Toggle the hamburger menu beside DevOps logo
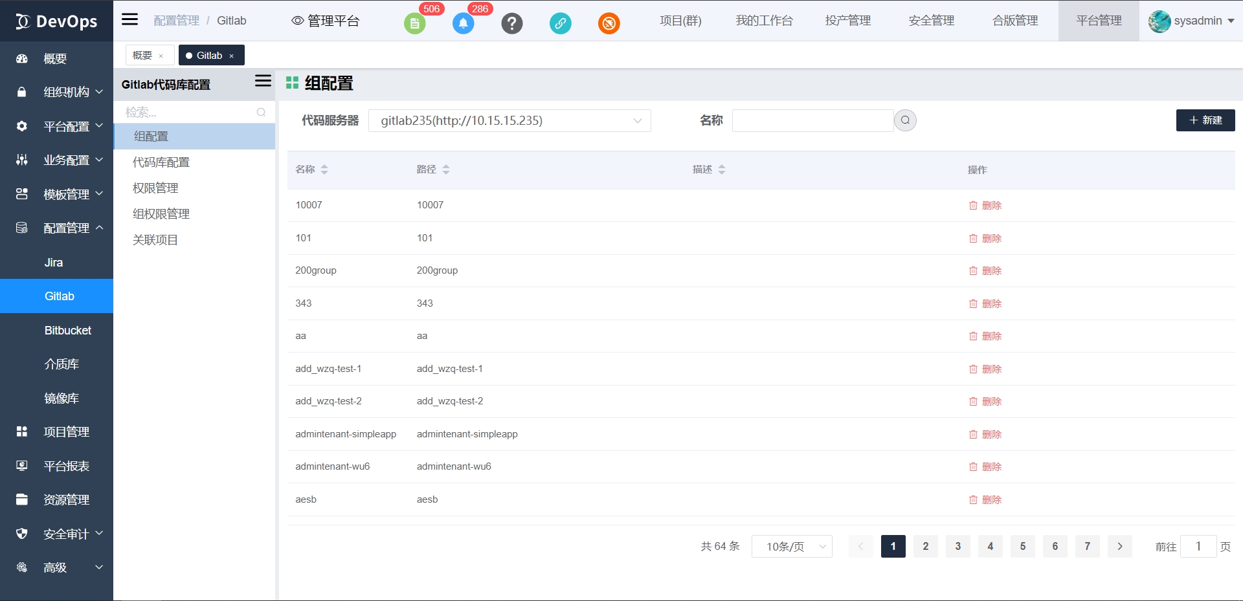 tap(130, 19)
